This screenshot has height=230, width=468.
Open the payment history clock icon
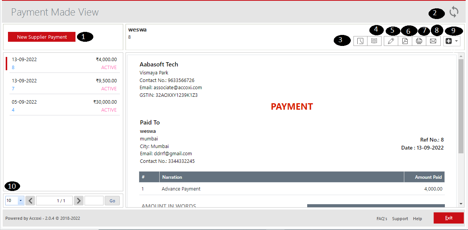coord(360,41)
